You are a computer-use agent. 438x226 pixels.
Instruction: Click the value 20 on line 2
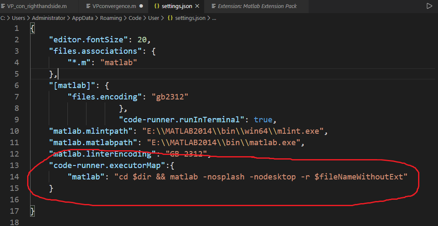pyautogui.click(x=142, y=40)
